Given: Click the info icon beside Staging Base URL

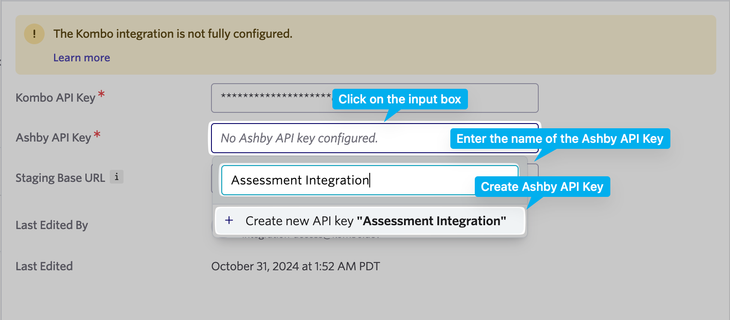Looking at the screenshot, I should [x=117, y=177].
